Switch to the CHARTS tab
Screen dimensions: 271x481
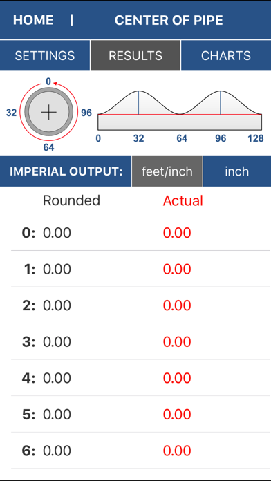(226, 55)
